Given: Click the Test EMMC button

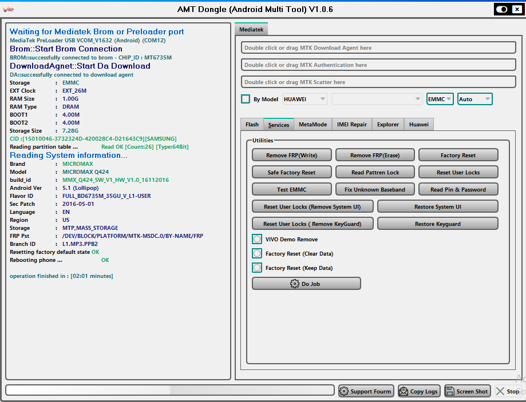Looking at the screenshot, I should pos(291,189).
